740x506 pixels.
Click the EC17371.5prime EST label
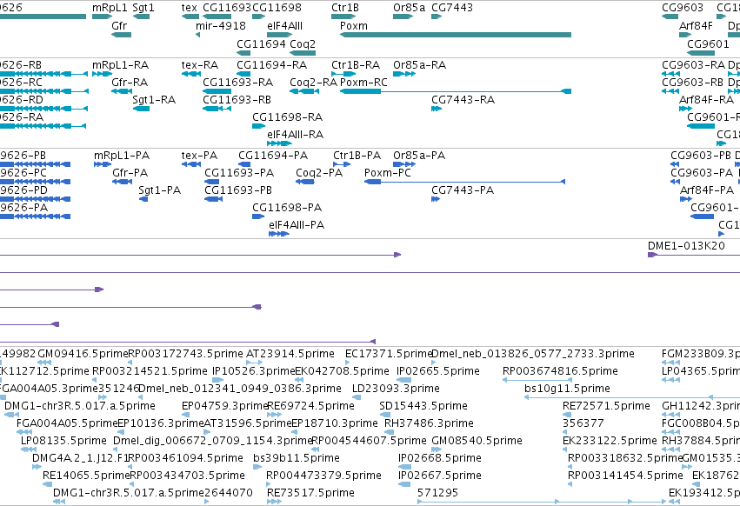[389, 354]
